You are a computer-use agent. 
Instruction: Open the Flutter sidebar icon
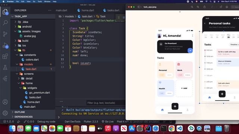coord(5,79)
